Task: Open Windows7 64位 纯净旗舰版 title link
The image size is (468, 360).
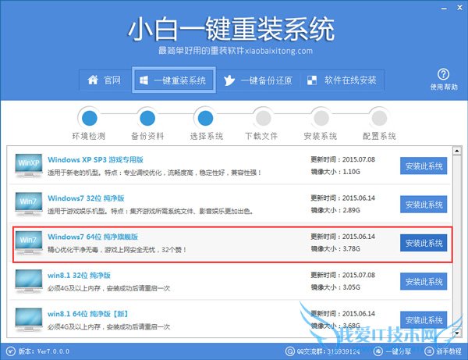Action: 93,237
